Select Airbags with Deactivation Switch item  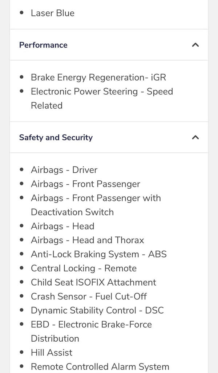point(96,205)
